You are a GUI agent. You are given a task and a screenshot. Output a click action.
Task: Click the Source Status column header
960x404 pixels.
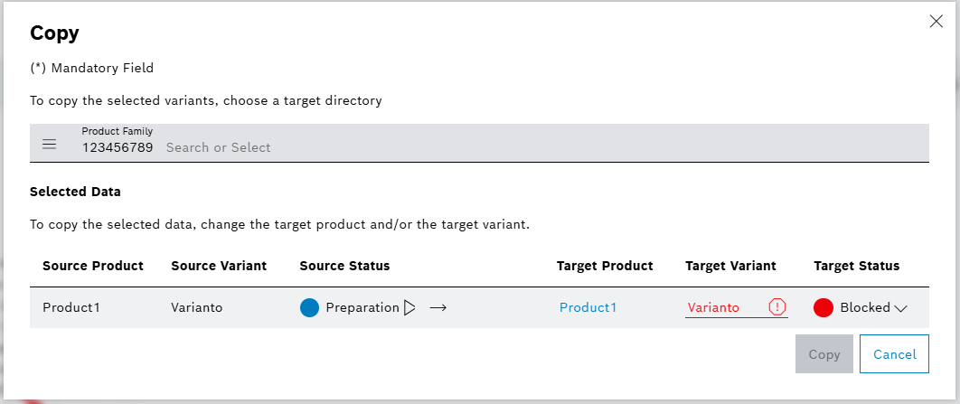344,266
